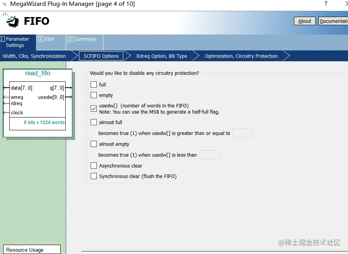This screenshot has height=254, width=348.
Task: Click the almost empty threshold input field
Action: 210,155
